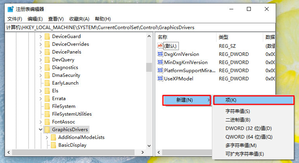Click the tree pane scroll-up arrow
299x163 pixels.
click(149, 36)
